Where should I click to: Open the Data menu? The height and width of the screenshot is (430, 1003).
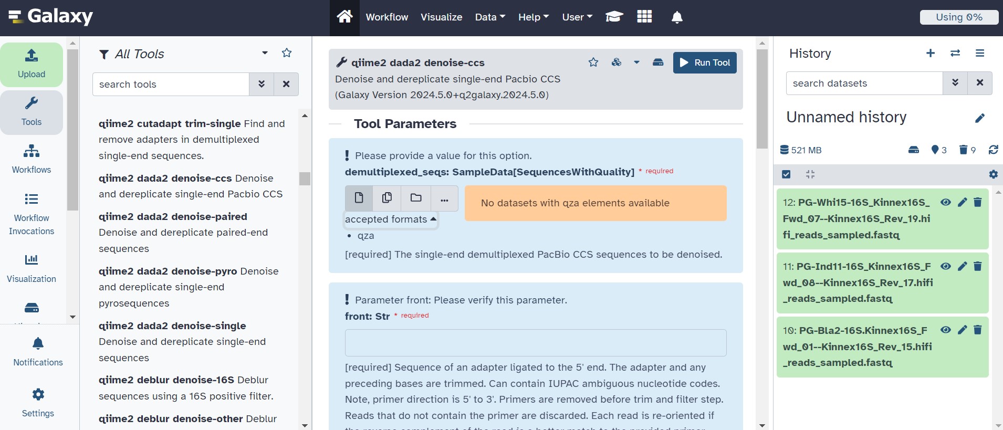point(490,17)
